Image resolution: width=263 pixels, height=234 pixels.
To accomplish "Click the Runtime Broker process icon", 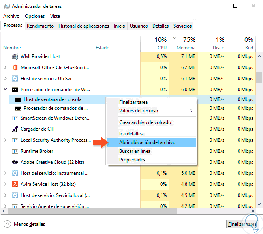I will click(15, 151).
